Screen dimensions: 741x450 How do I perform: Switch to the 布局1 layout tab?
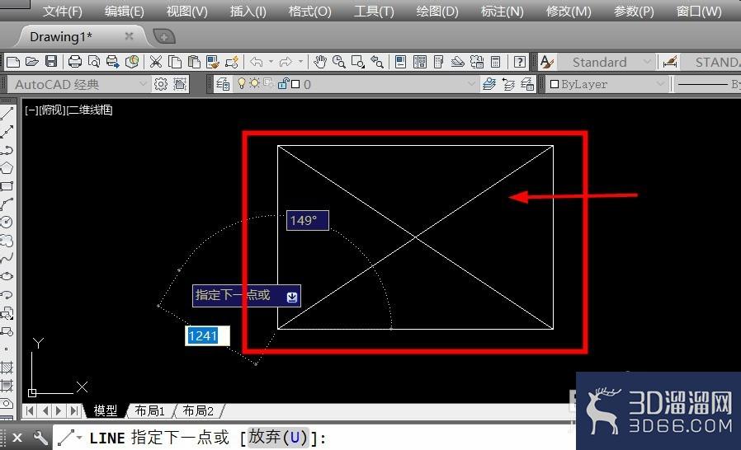tap(149, 410)
